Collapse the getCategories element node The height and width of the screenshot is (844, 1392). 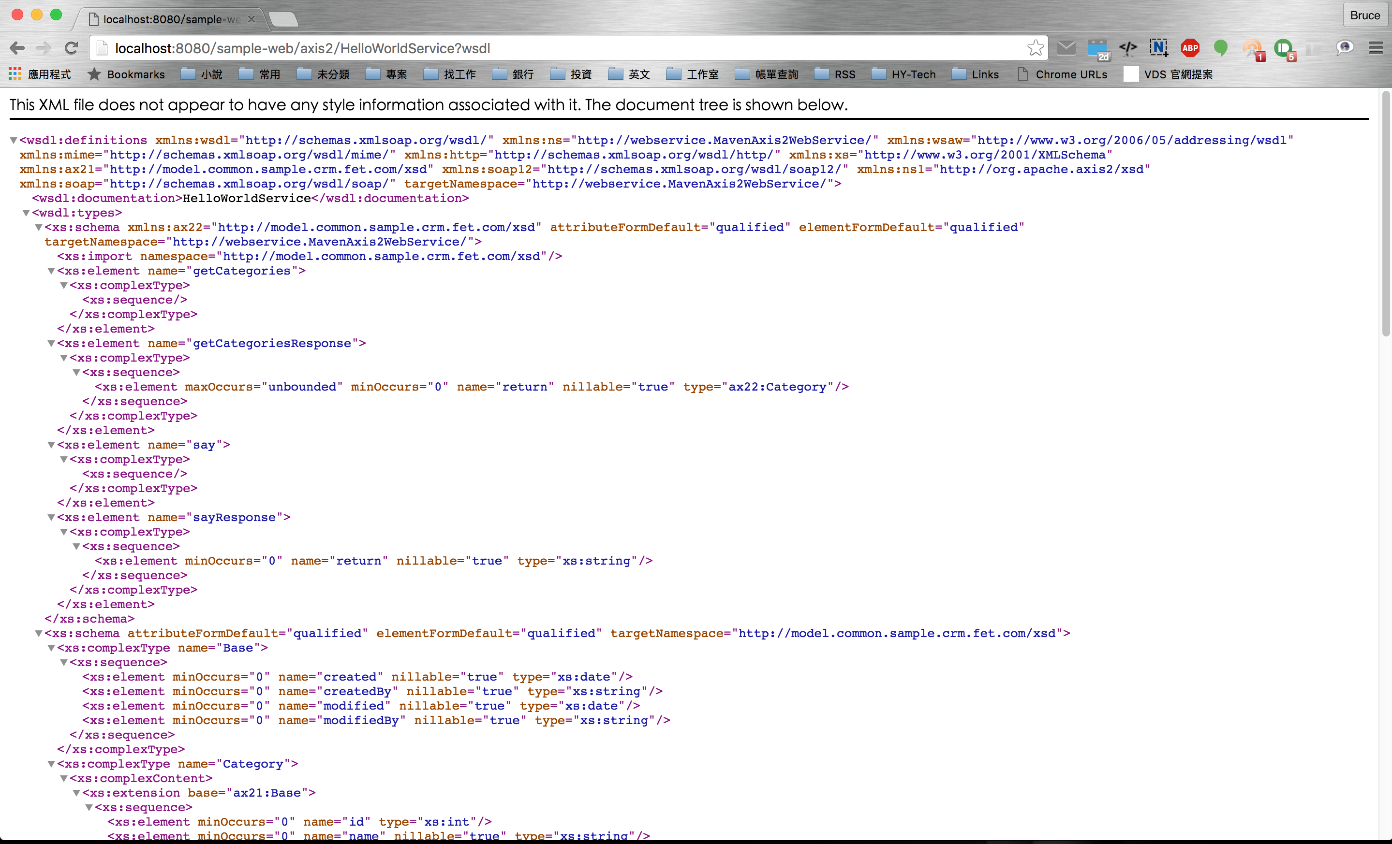(x=51, y=271)
